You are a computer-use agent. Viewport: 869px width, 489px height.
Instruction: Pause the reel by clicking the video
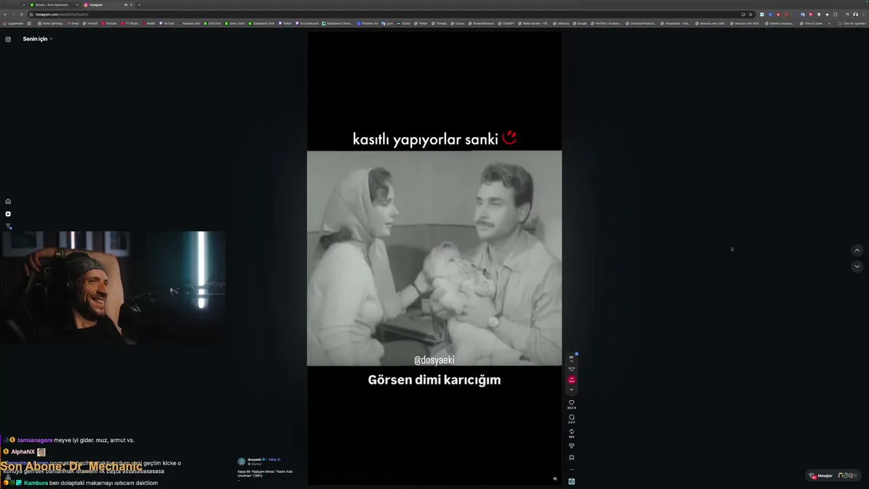[434, 258]
